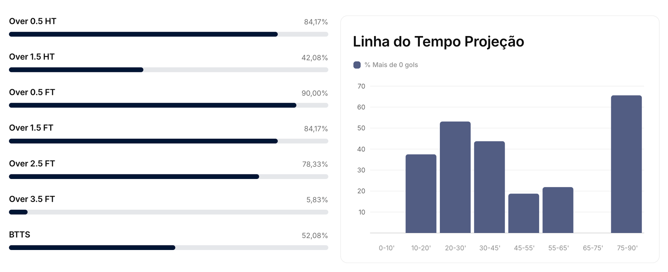Click the 'Linha do Tempo Projeção' heading
Image resolution: width=668 pixels, height=272 pixels.
click(438, 42)
